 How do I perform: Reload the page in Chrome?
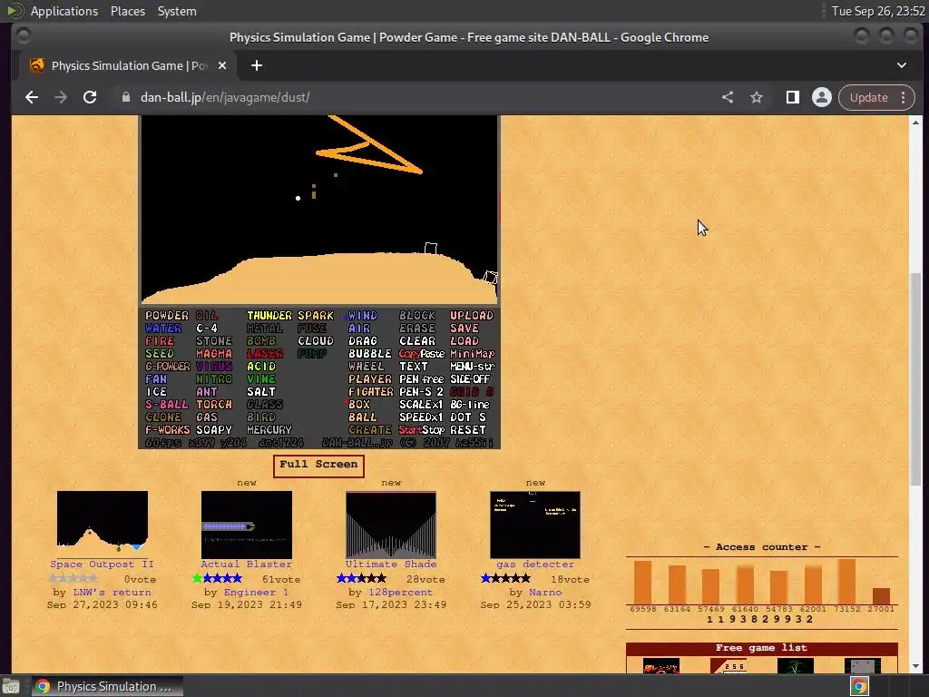coord(90,97)
